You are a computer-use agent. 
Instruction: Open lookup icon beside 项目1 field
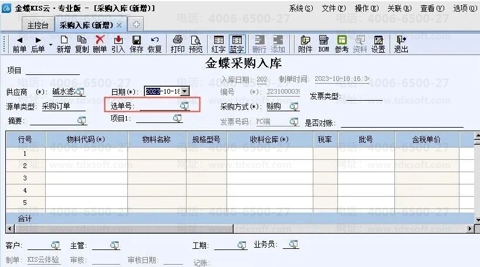(x=177, y=118)
